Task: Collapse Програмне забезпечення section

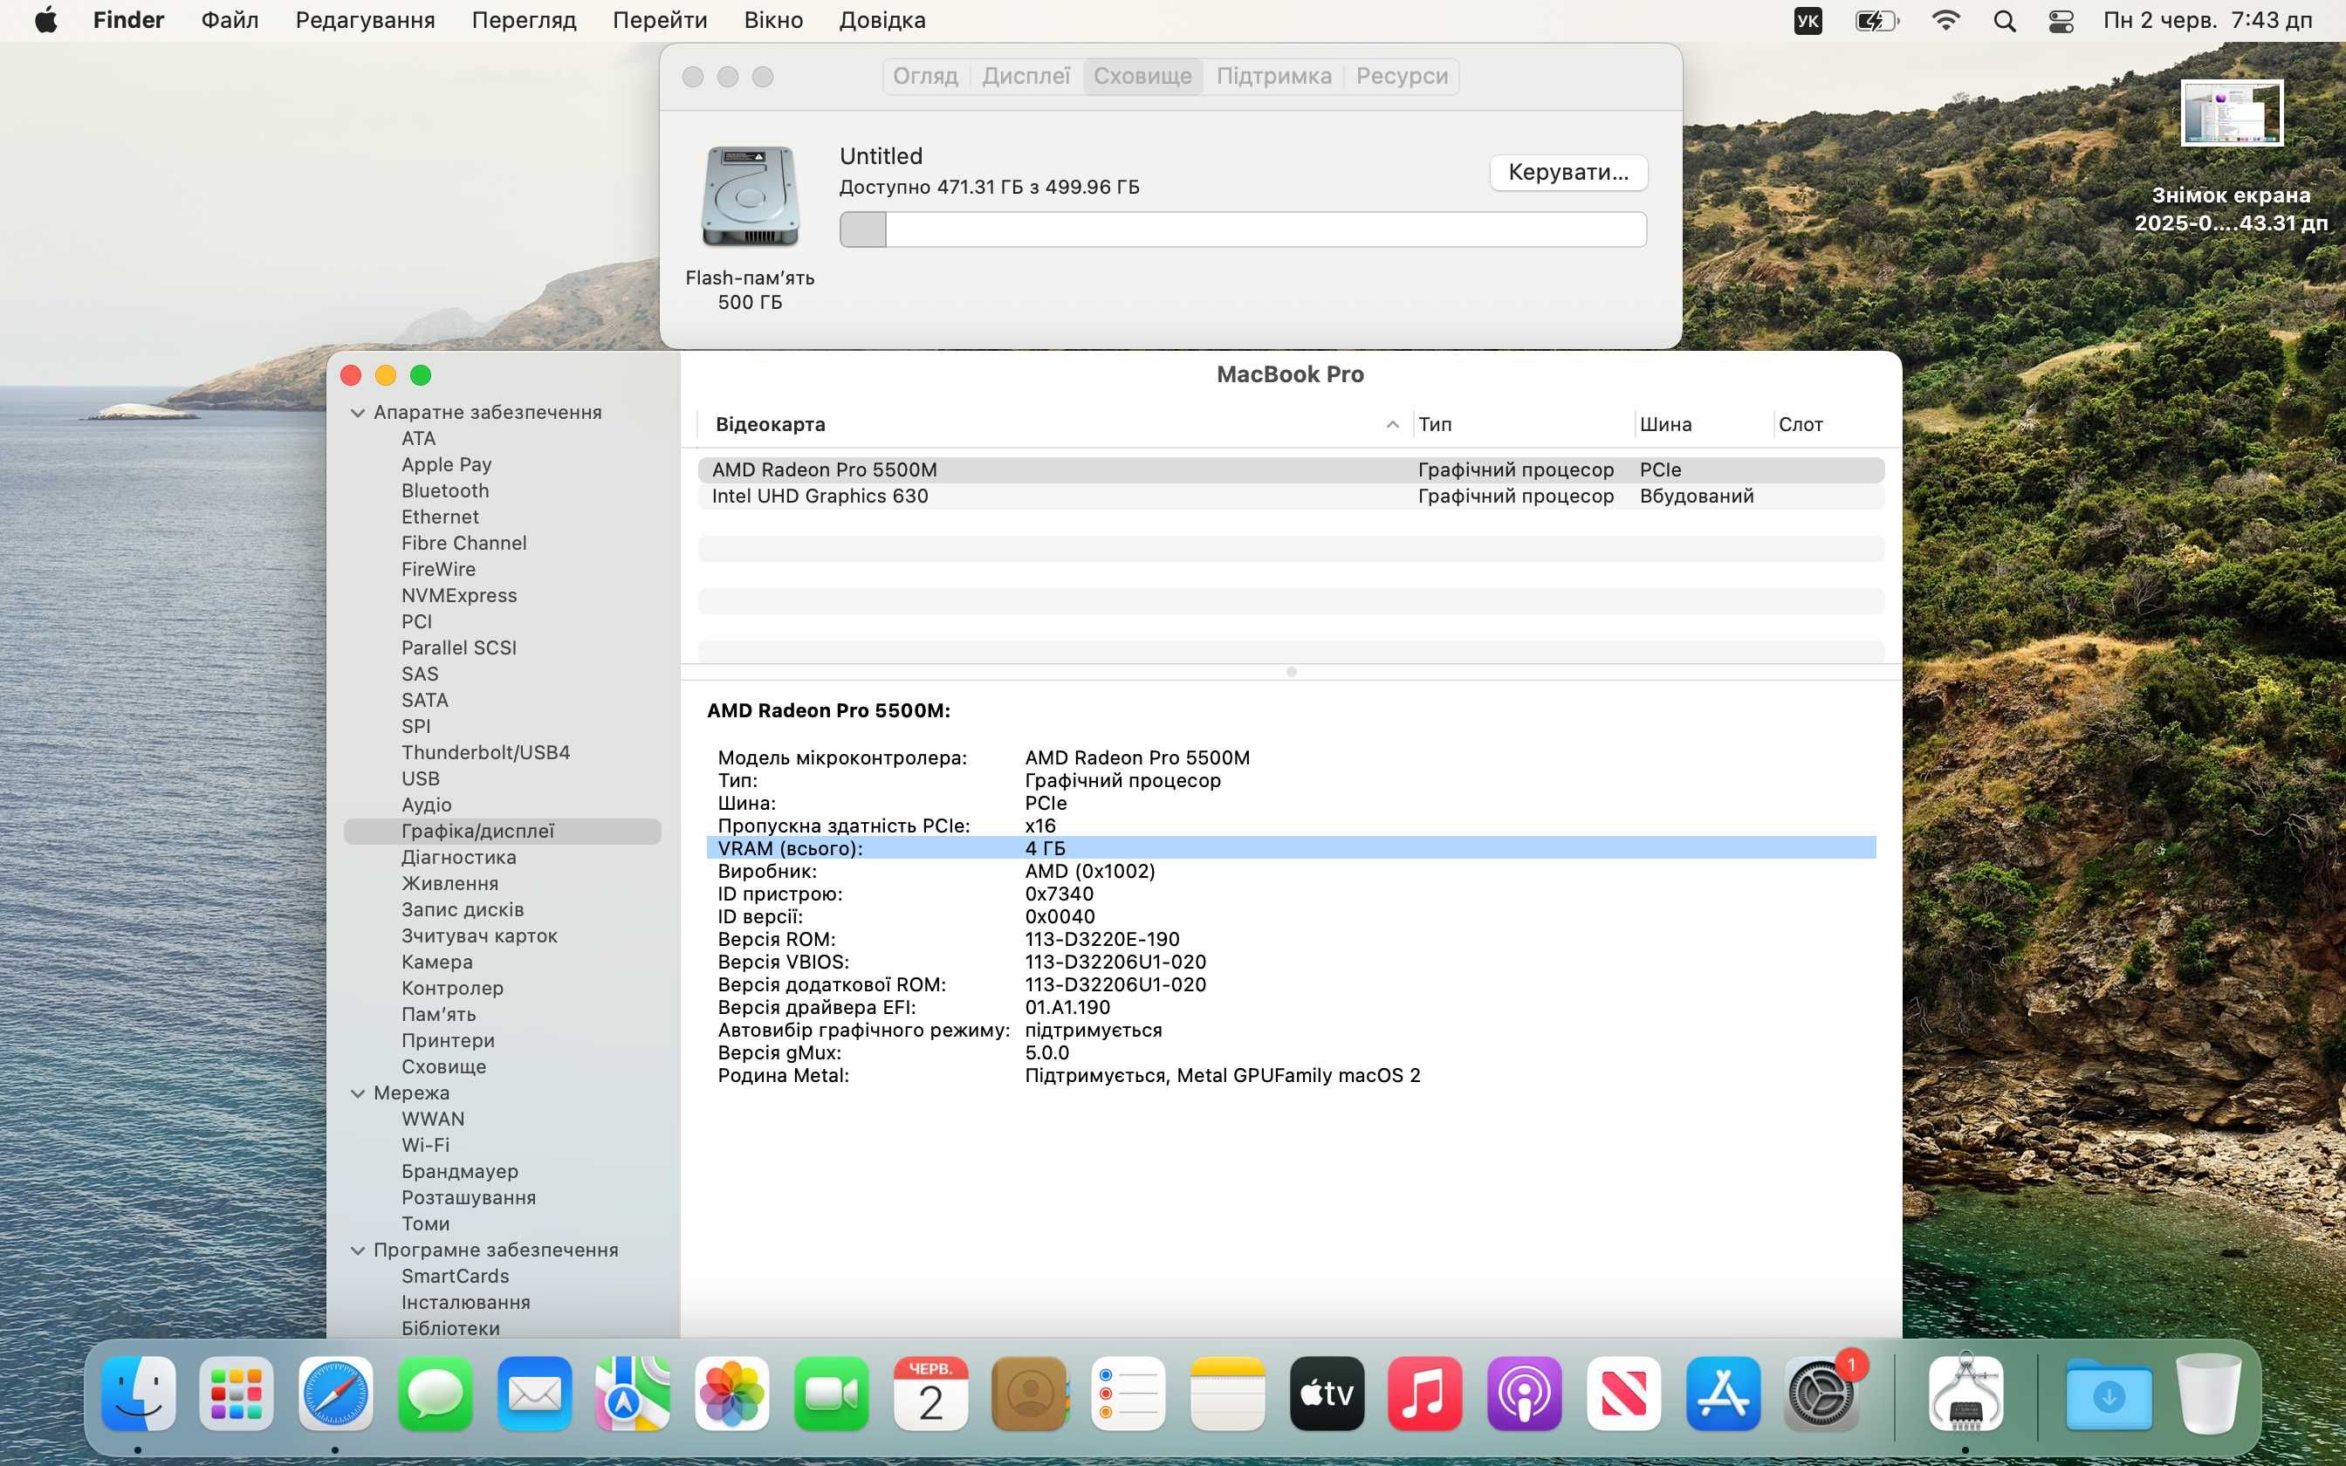Action: 358,1250
